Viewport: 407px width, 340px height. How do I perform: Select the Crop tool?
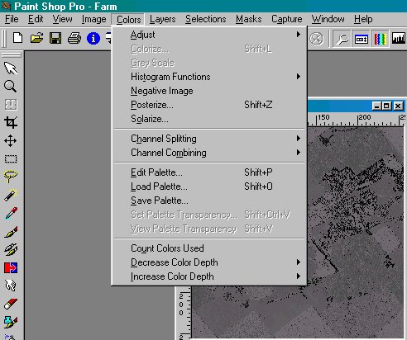pos(11,123)
